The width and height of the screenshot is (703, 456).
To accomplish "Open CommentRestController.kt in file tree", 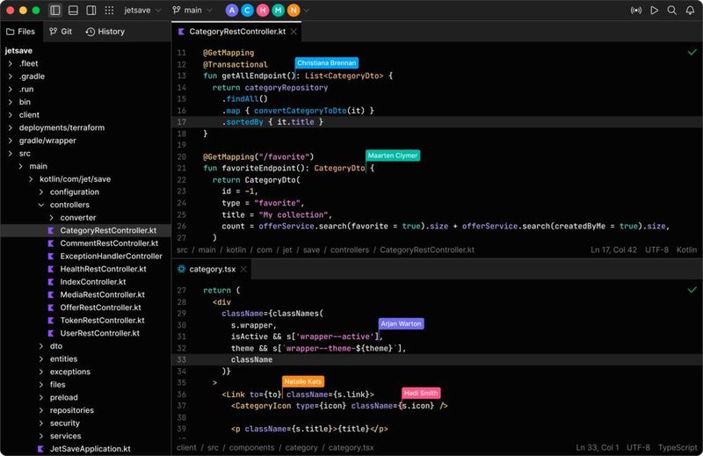I will click(x=109, y=243).
